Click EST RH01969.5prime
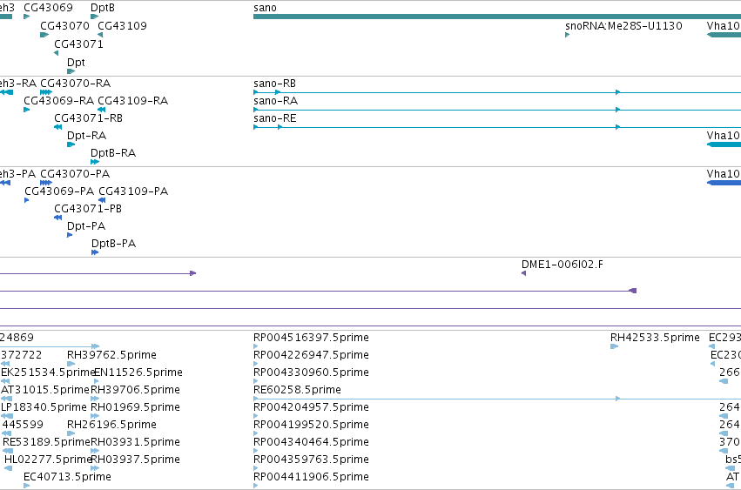Screen dimensions: 741x490 [135, 407]
